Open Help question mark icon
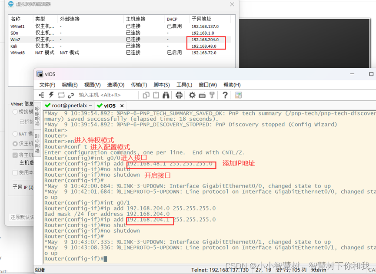This screenshot has width=376, height=274. coord(225,95)
